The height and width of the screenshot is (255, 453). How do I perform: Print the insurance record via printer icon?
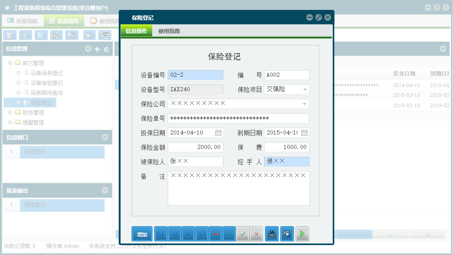pyautogui.click(x=272, y=234)
